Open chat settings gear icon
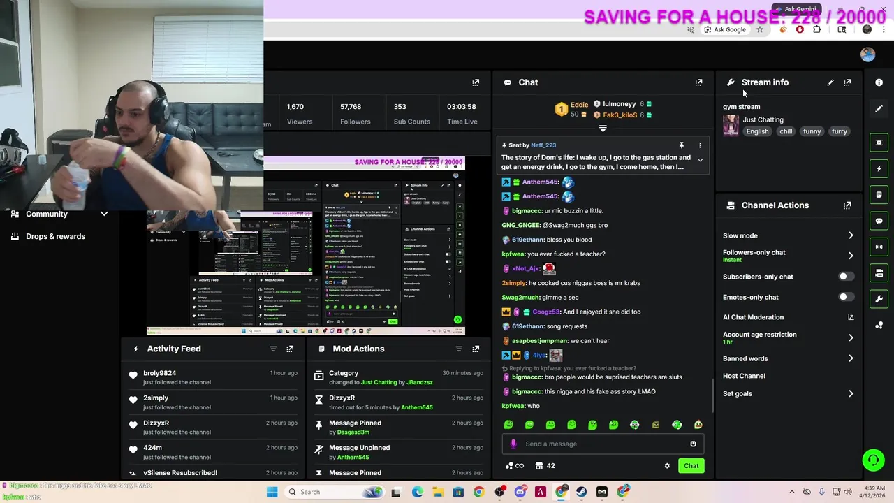This screenshot has height=503, width=894. (x=667, y=466)
